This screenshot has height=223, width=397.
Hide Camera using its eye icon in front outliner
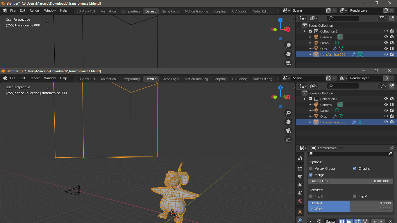pyautogui.click(x=386, y=105)
